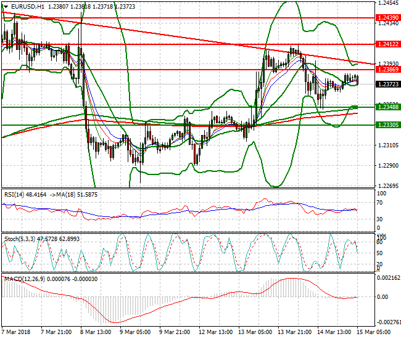Click the Stoch(5,3,3) indicator label
Viewport: 401px width, 339px height.
coord(42,239)
